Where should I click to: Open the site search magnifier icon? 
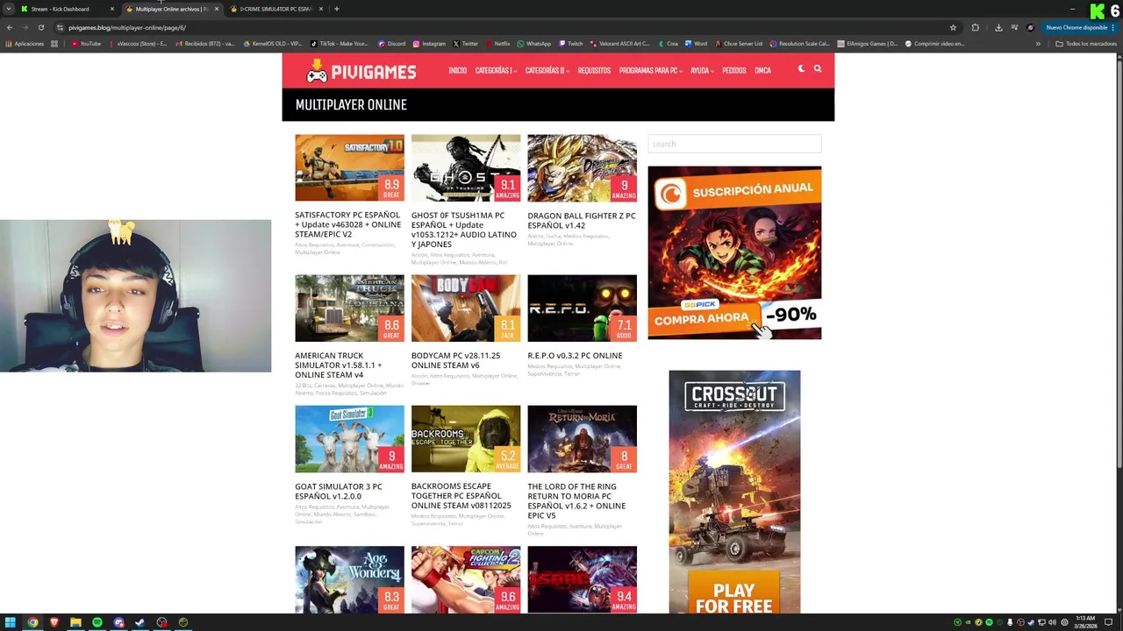(818, 68)
